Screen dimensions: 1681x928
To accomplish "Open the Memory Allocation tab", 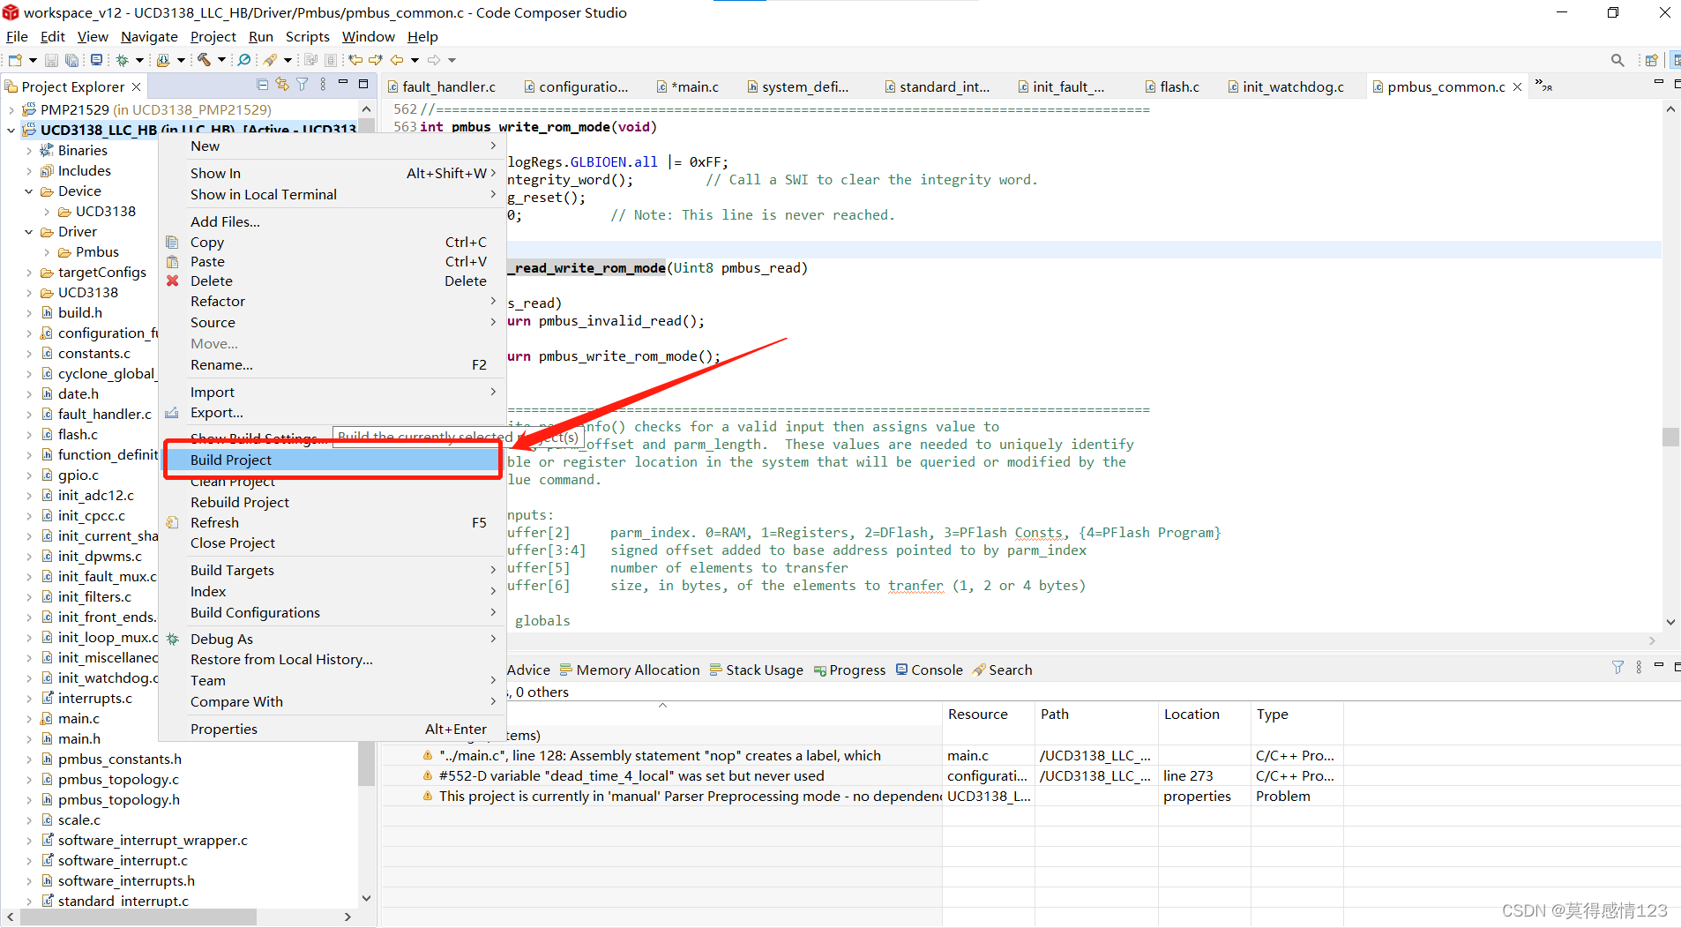I will [629, 670].
